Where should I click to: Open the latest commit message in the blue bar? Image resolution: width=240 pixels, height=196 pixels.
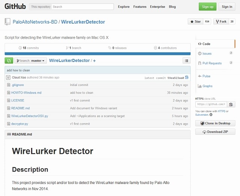(18, 70)
